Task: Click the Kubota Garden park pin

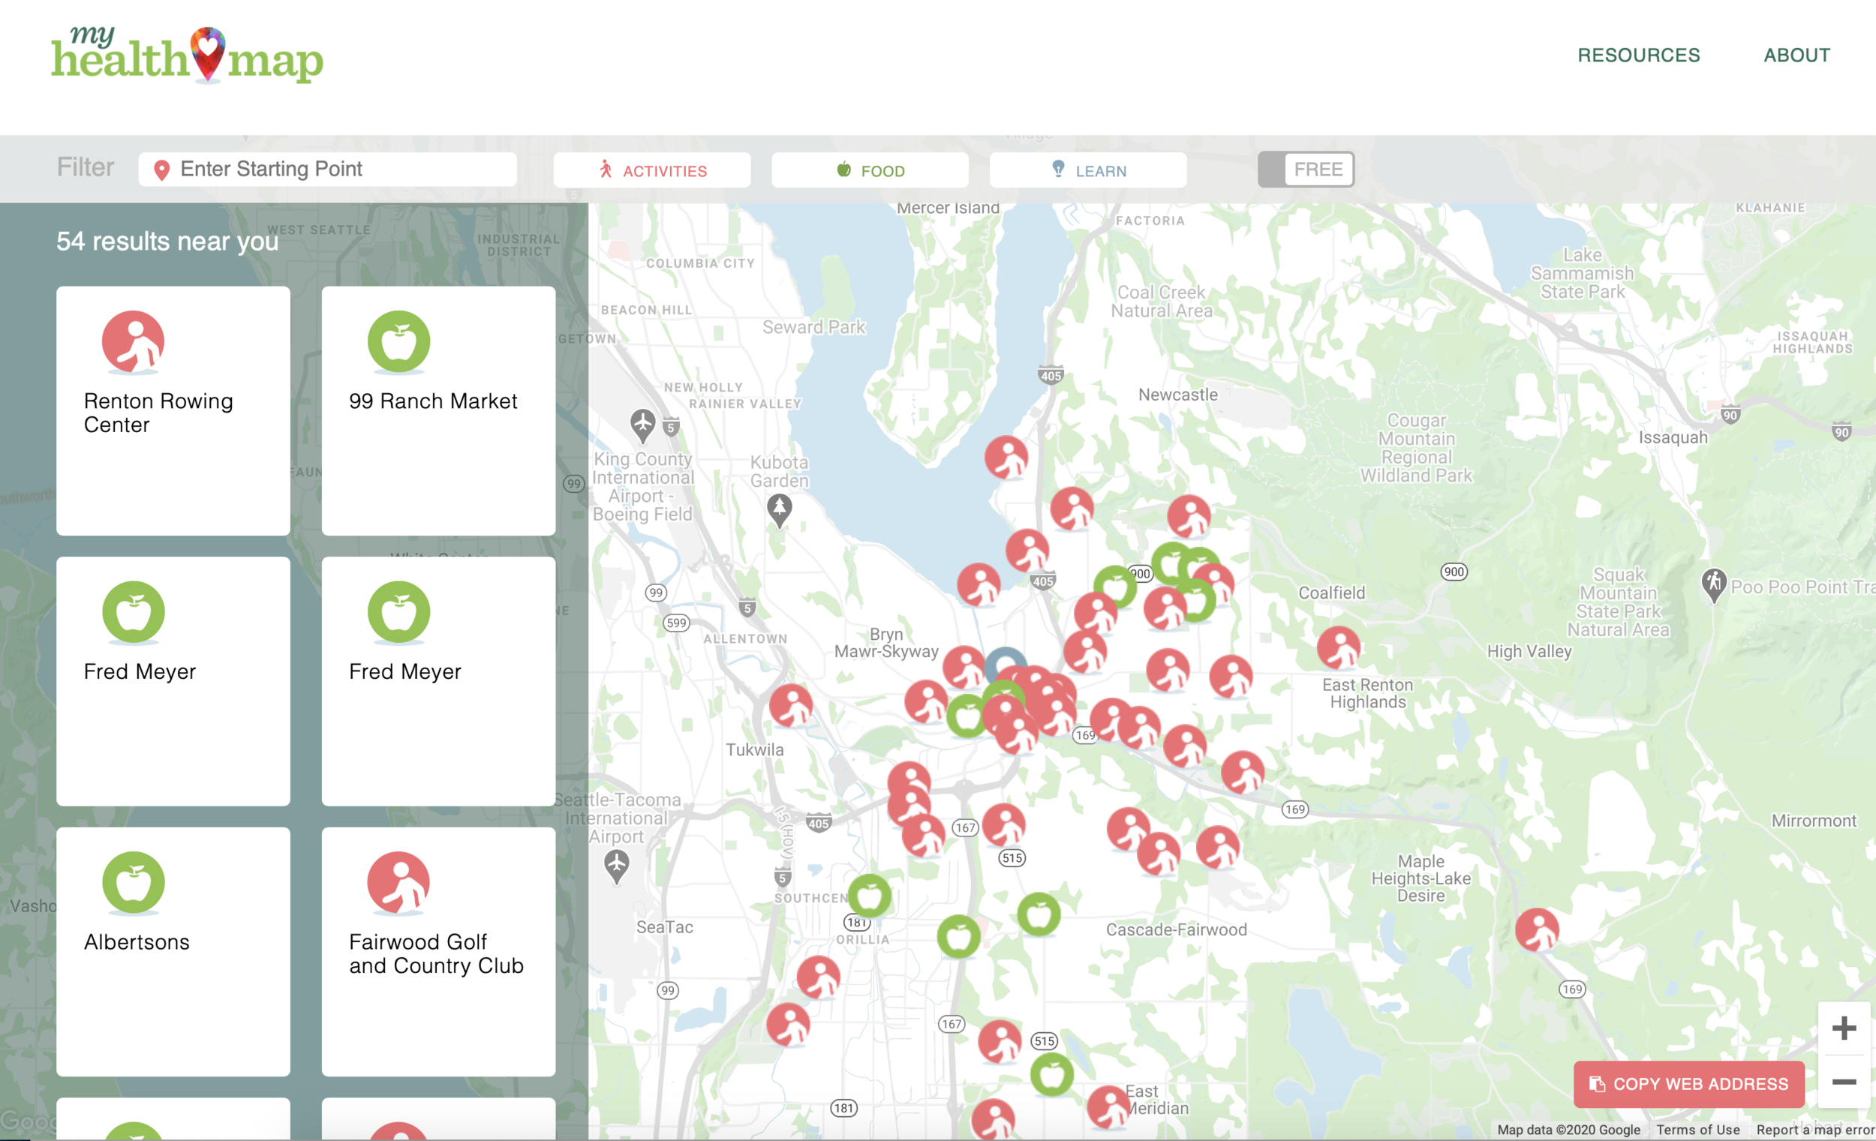Action: pos(779,509)
